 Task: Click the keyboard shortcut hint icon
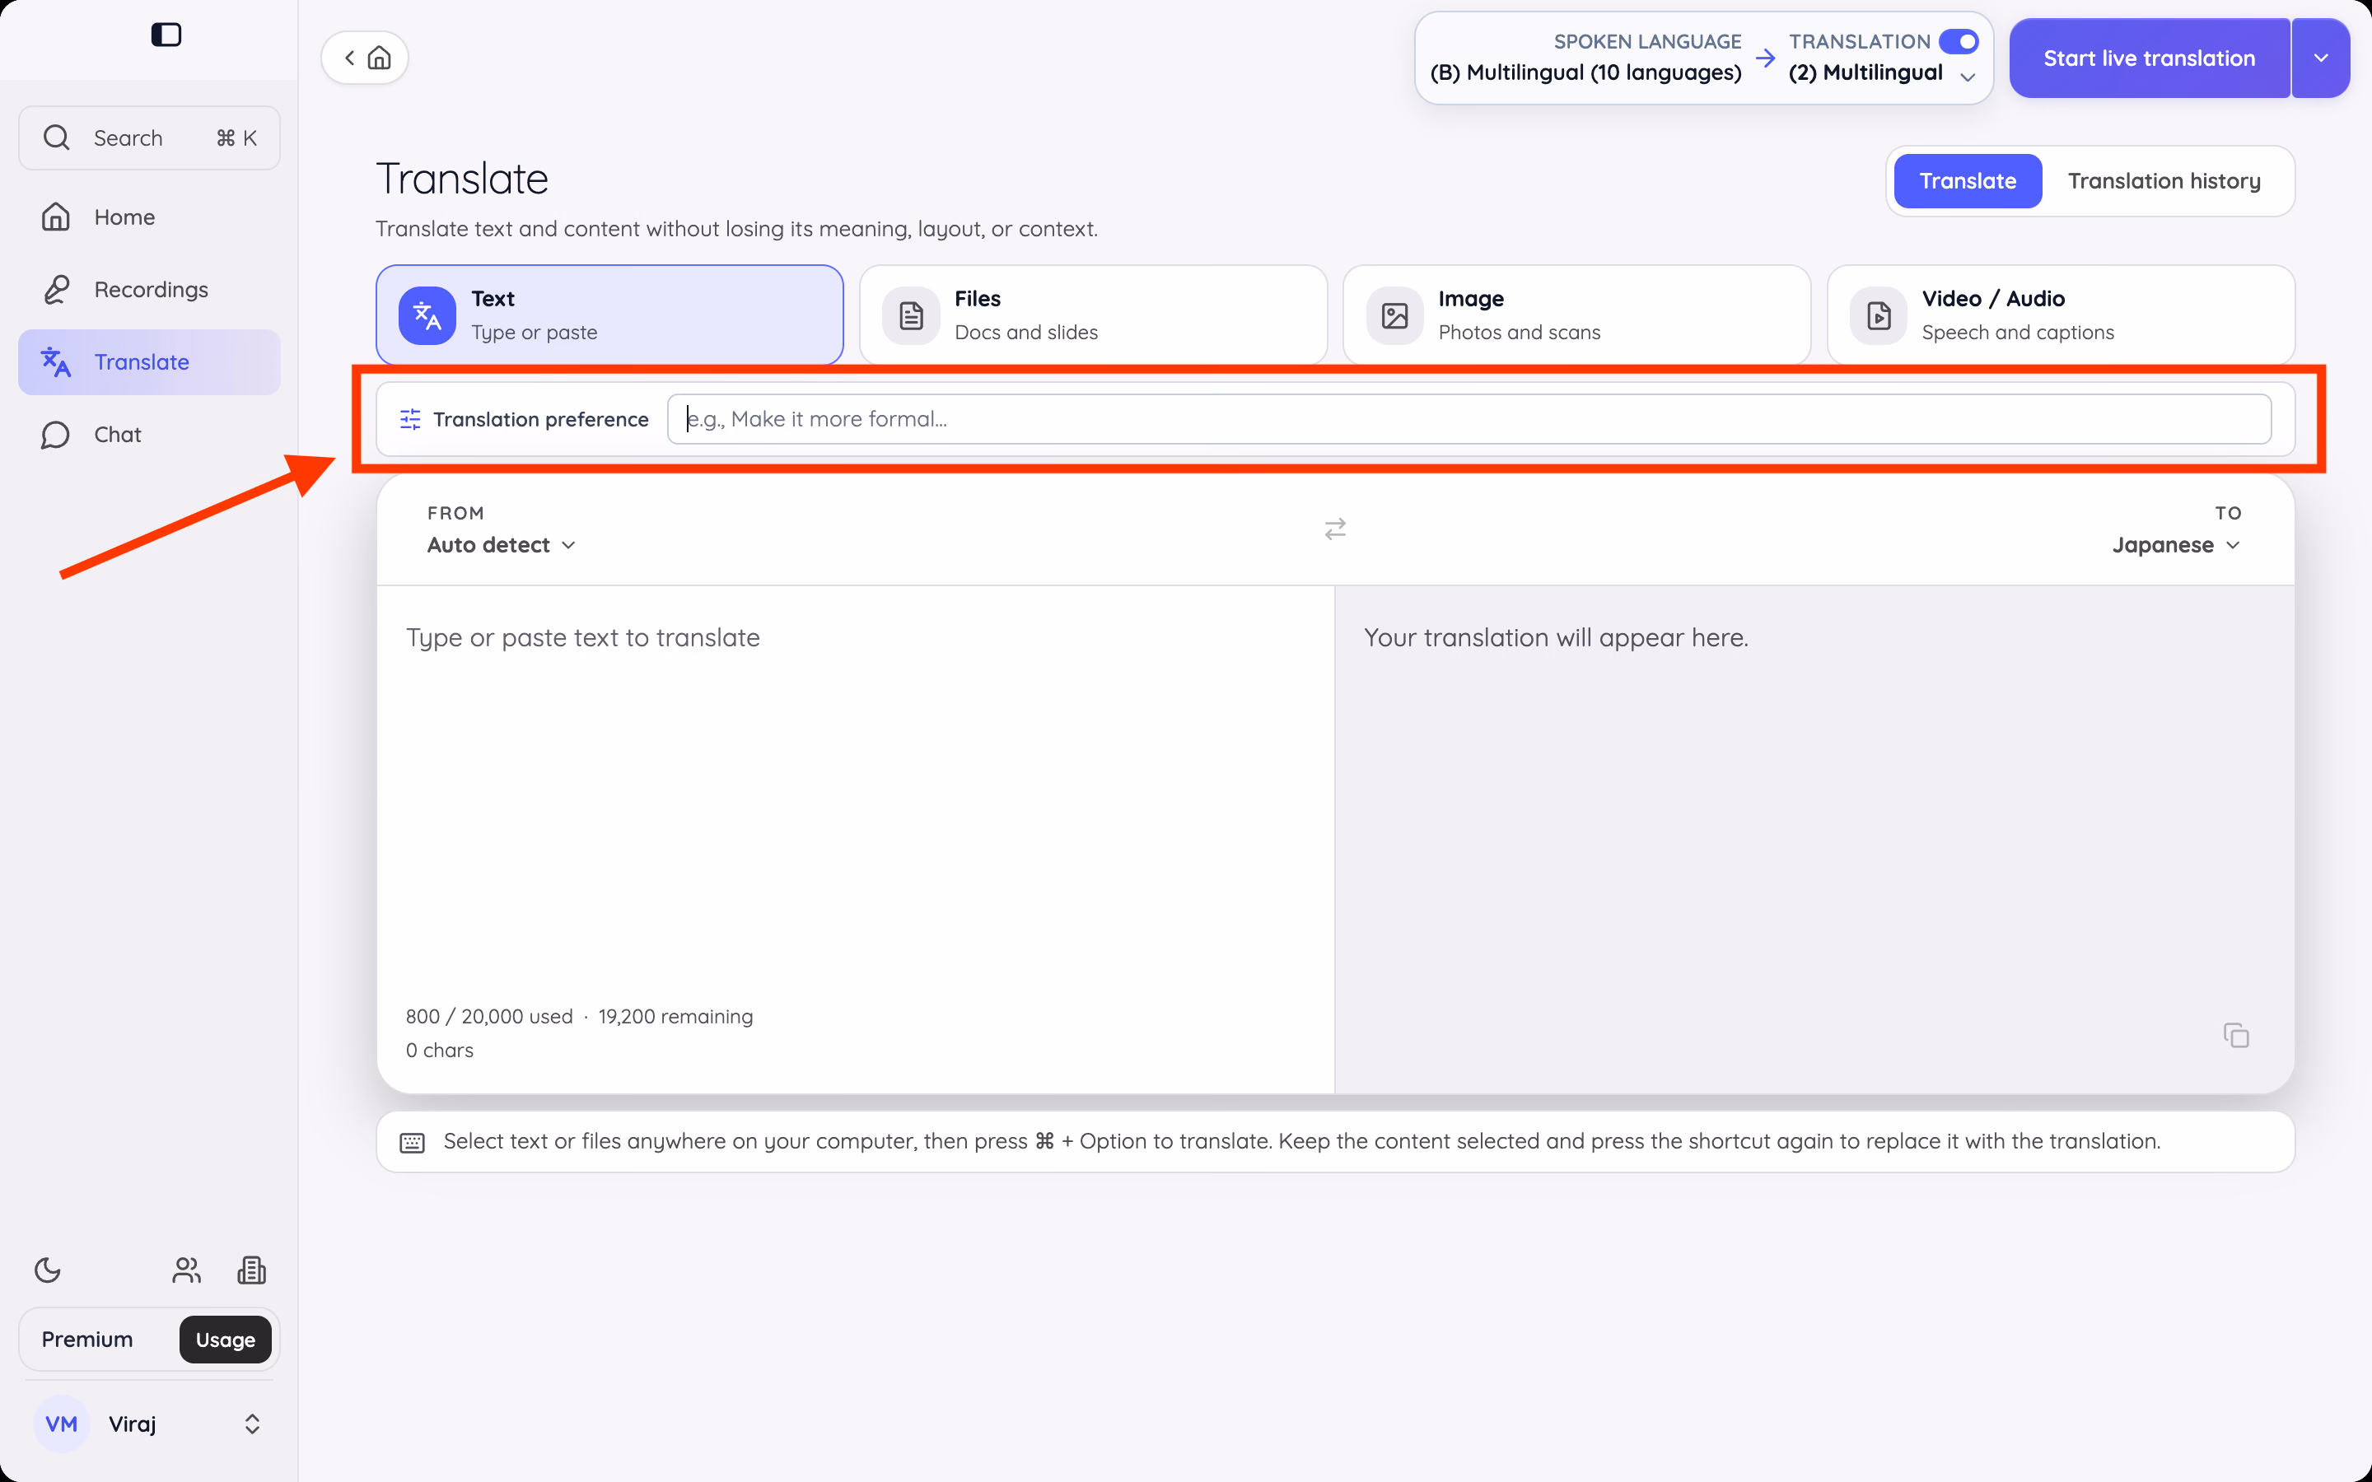click(413, 1143)
